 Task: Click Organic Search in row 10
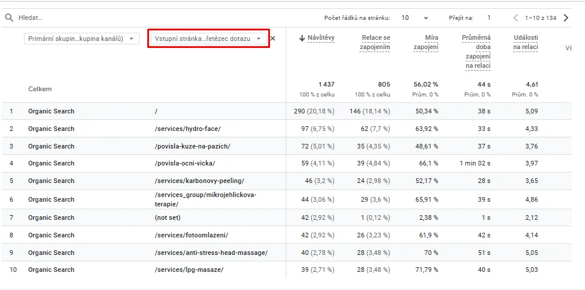pyautogui.click(x=51, y=270)
